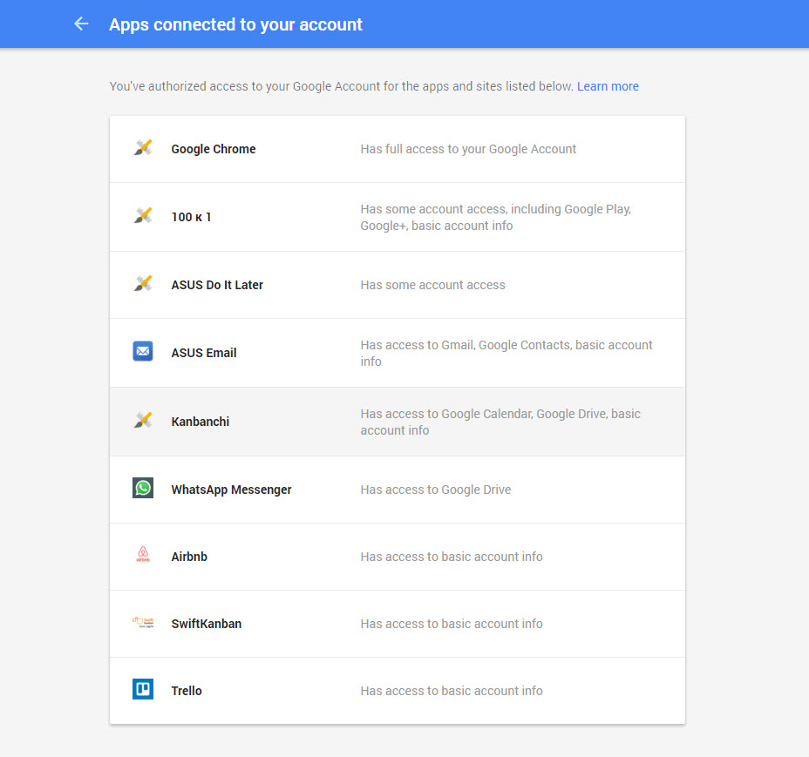
Task: Select the 100 к 1 app name
Action: point(191,217)
